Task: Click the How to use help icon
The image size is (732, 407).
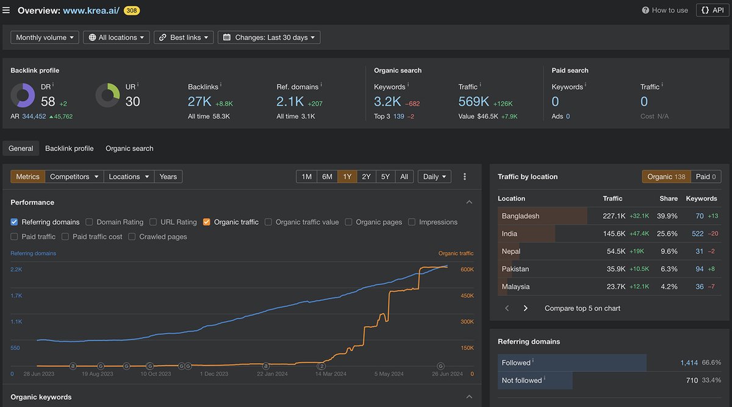Action: 645,10
